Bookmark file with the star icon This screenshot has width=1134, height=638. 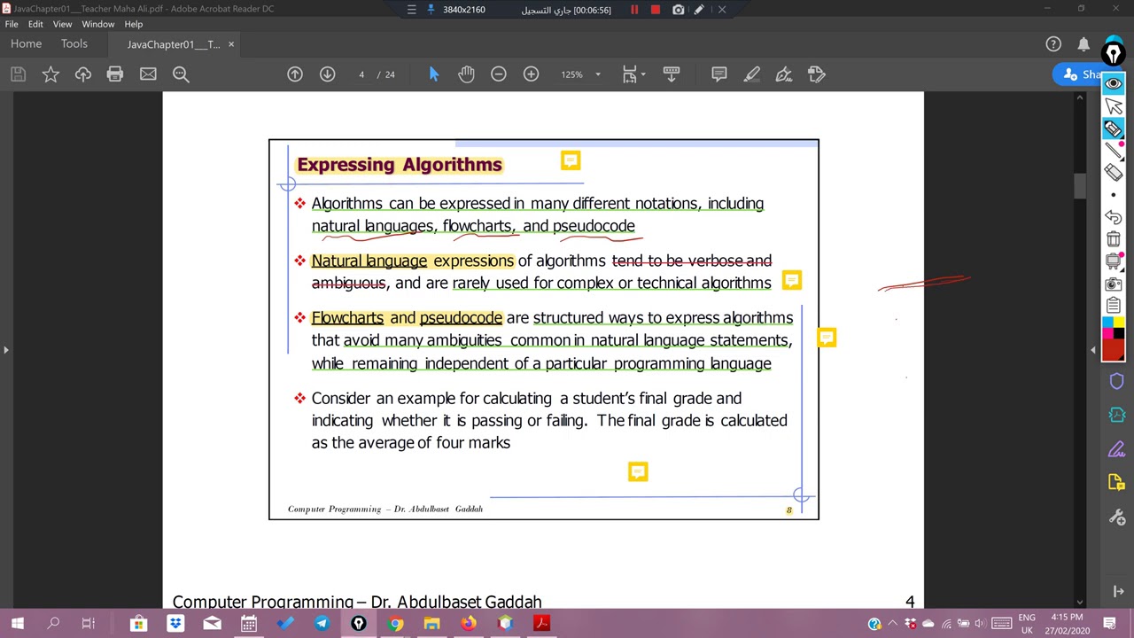(x=50, y=74)
